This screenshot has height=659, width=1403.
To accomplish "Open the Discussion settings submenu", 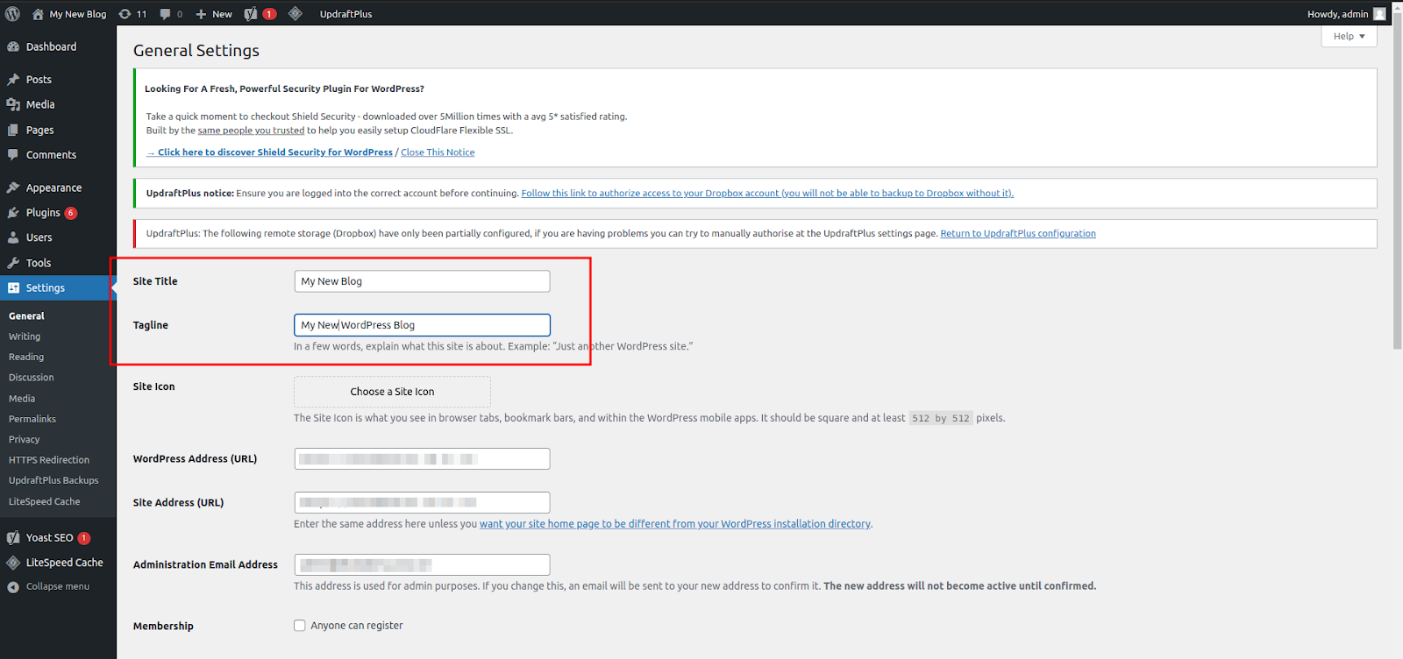I will click(x=32, y=378).
